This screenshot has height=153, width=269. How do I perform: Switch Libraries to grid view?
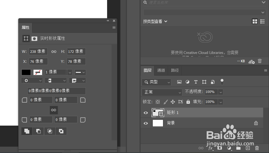[x=255, y=21]
